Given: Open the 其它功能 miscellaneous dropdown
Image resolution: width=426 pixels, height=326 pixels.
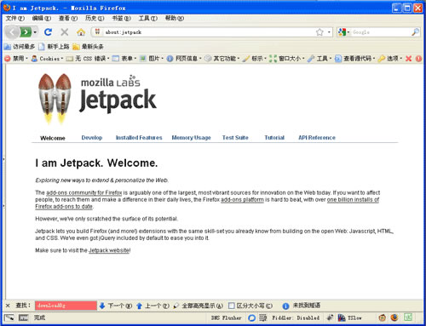Looking at the screenshot, I should (x=222, y=59).
